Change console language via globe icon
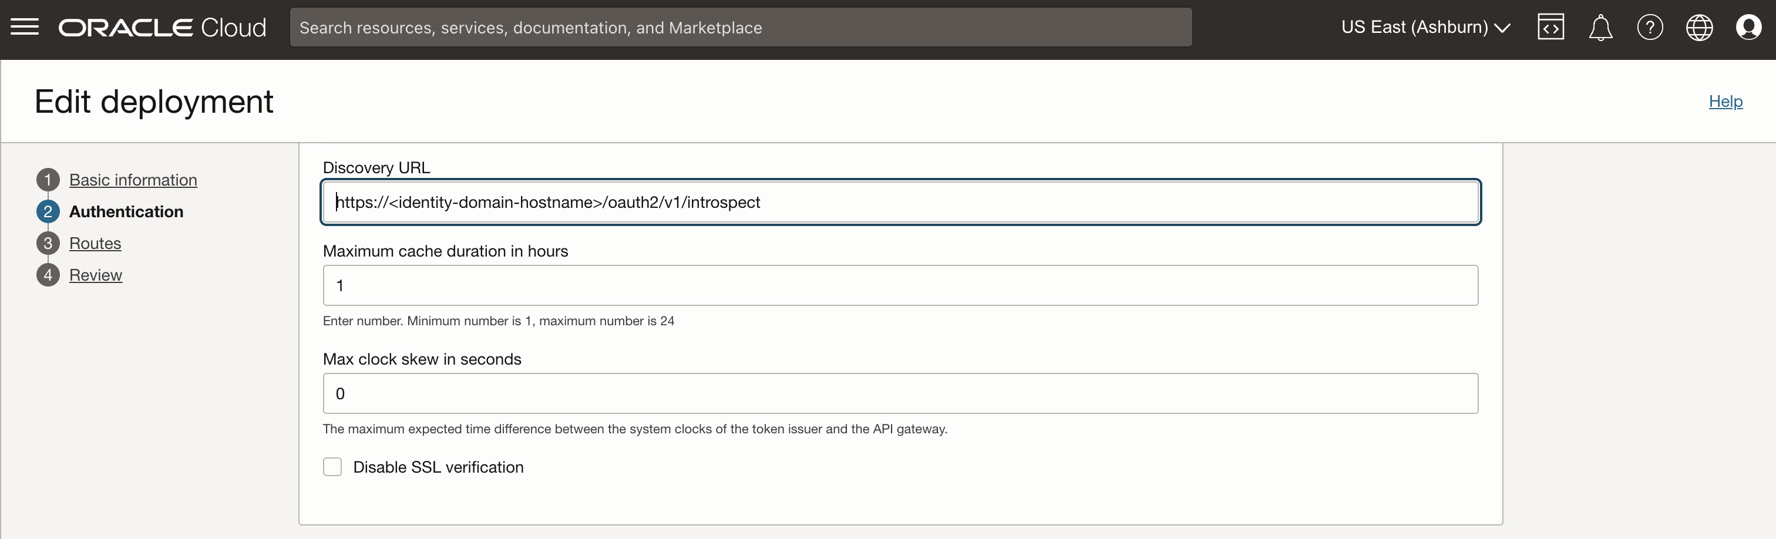 pos(1700,27)
